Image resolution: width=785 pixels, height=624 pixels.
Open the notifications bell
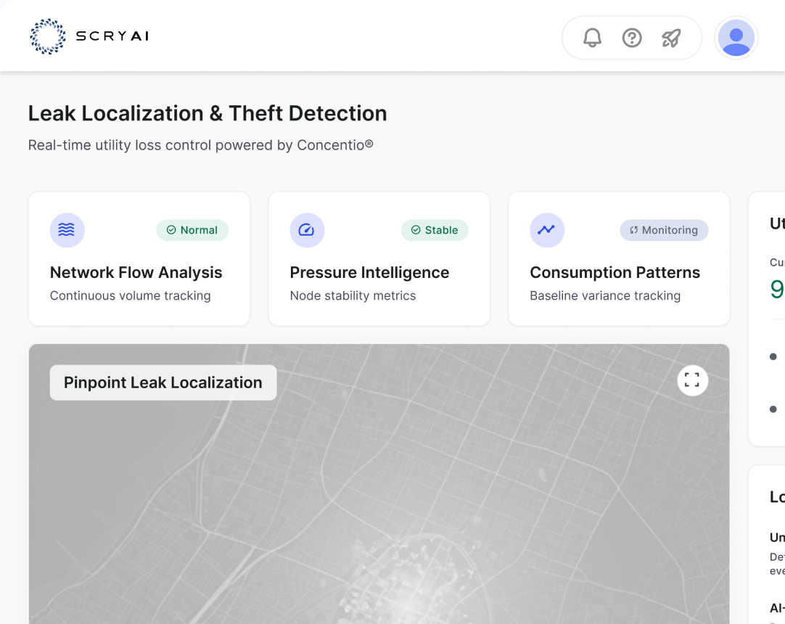point(592,38)
